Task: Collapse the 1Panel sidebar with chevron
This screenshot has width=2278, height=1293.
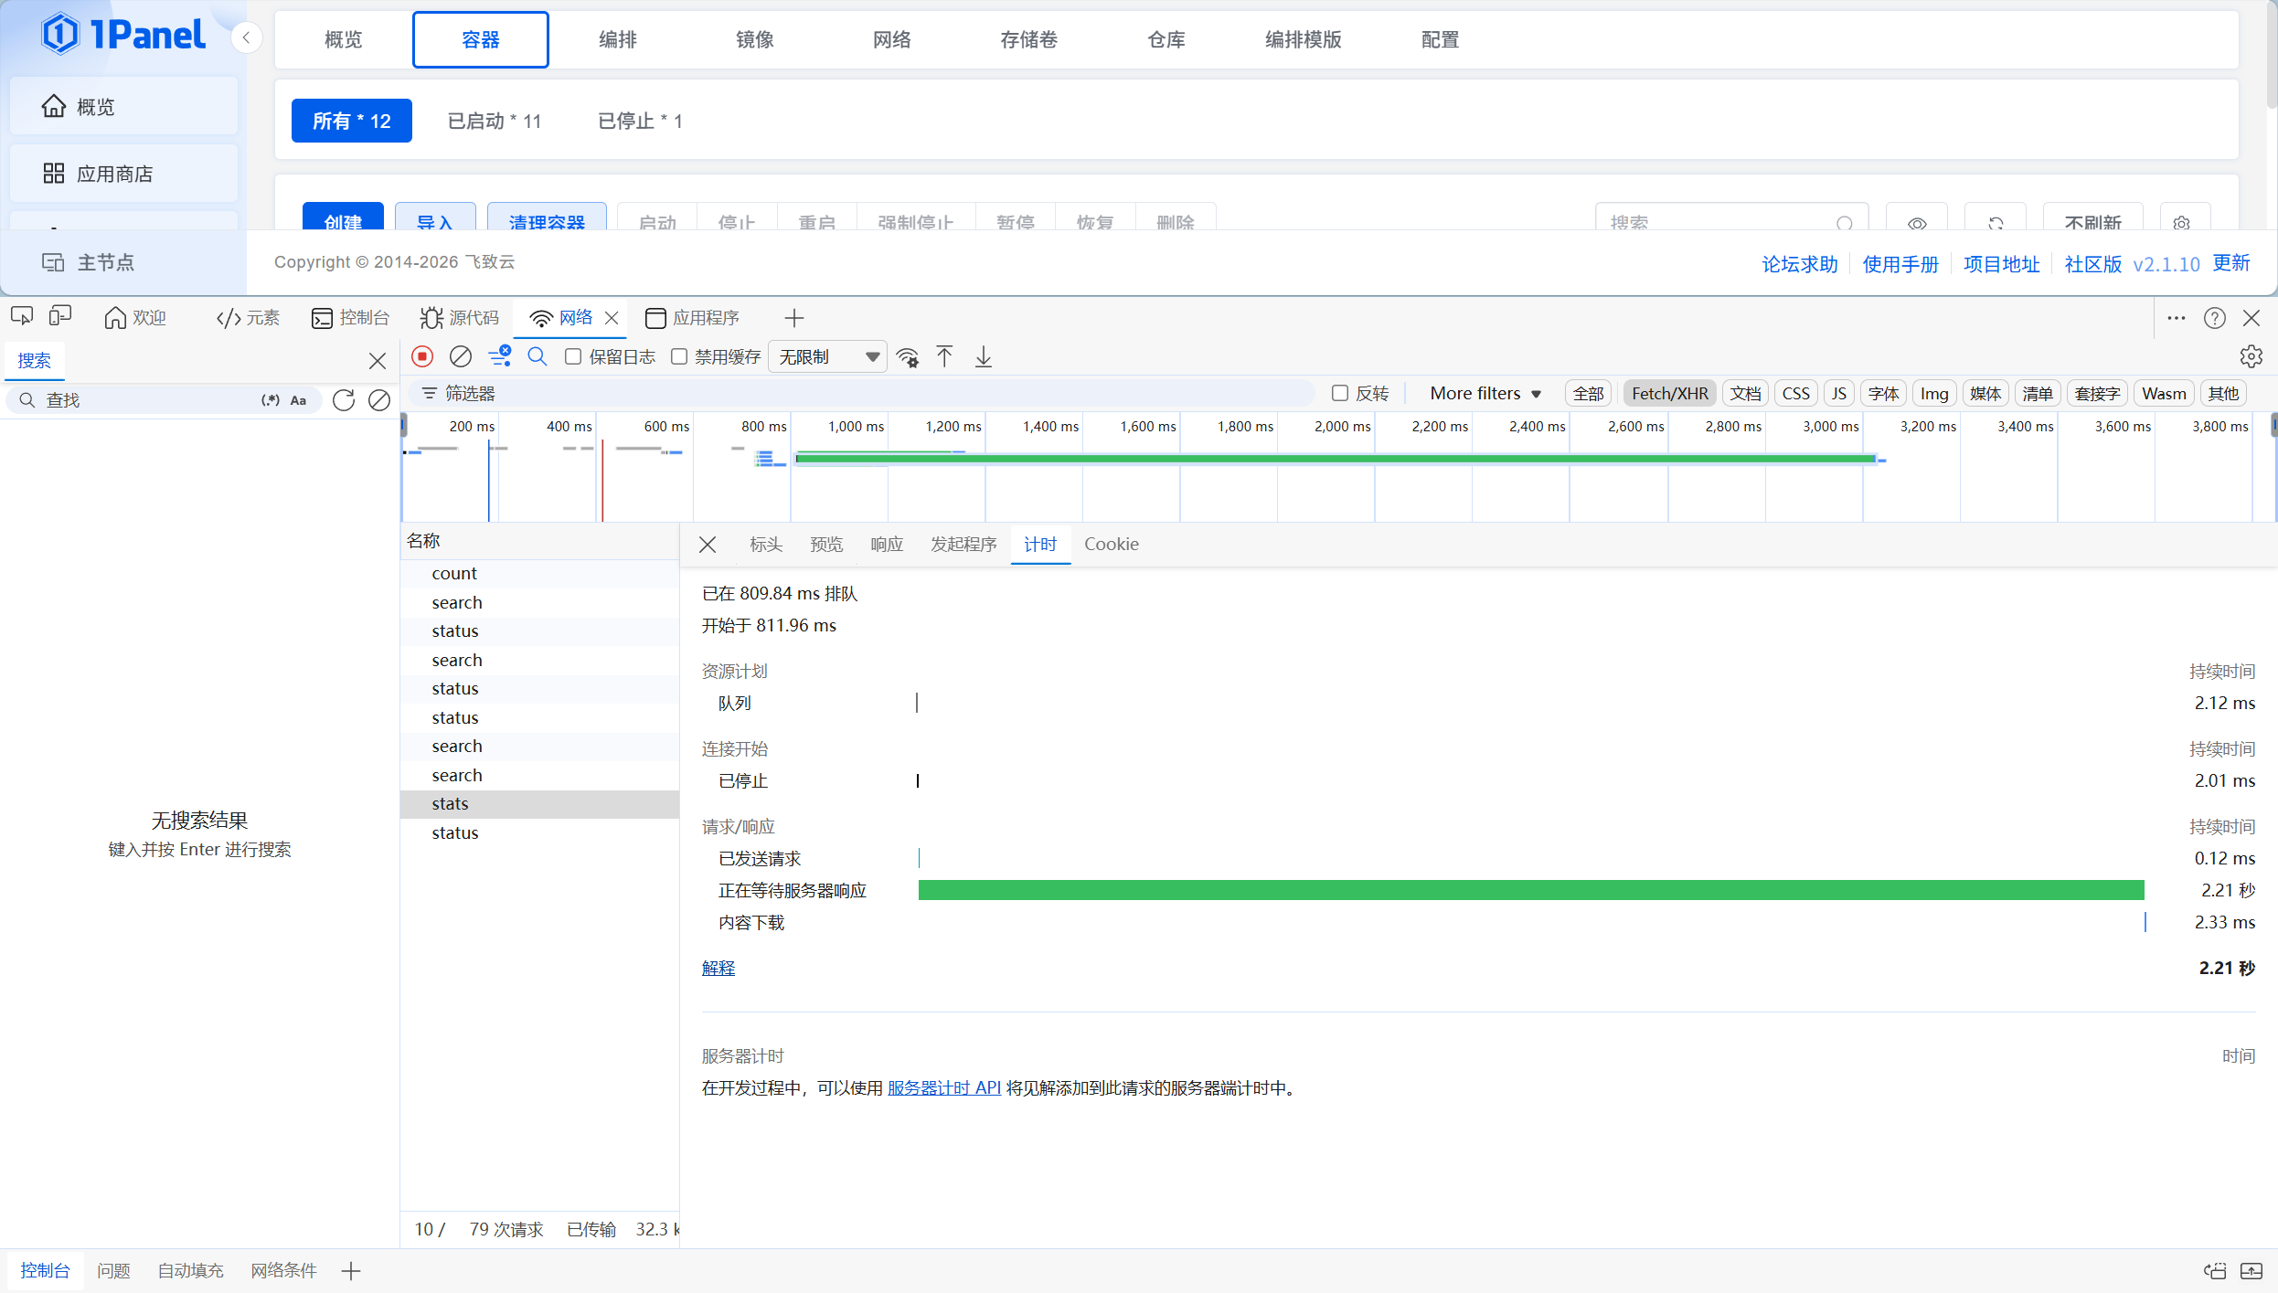Action: pyautogui.click(x=246, y=37)
